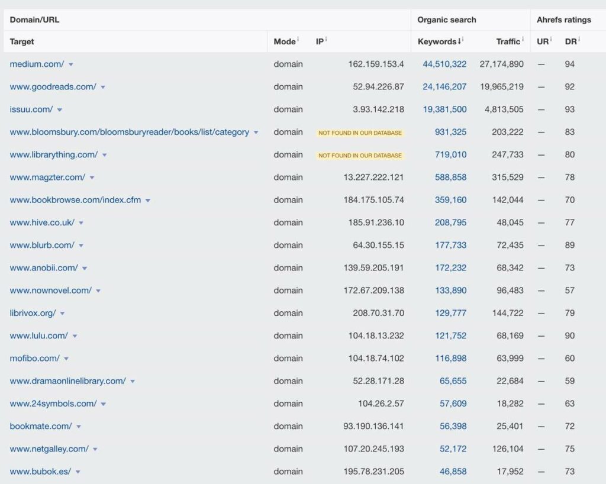Open keywords count 588,858 for magzter
Viewport: 606px width, 484px height.
pyautogui.click(x=450, y=178)
